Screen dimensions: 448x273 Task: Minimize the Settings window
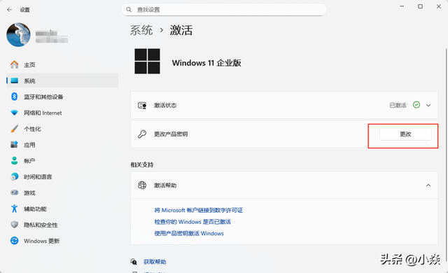click(402, 6)
